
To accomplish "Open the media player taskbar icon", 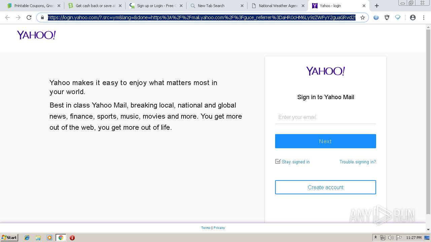I will [x=49, y=238].
